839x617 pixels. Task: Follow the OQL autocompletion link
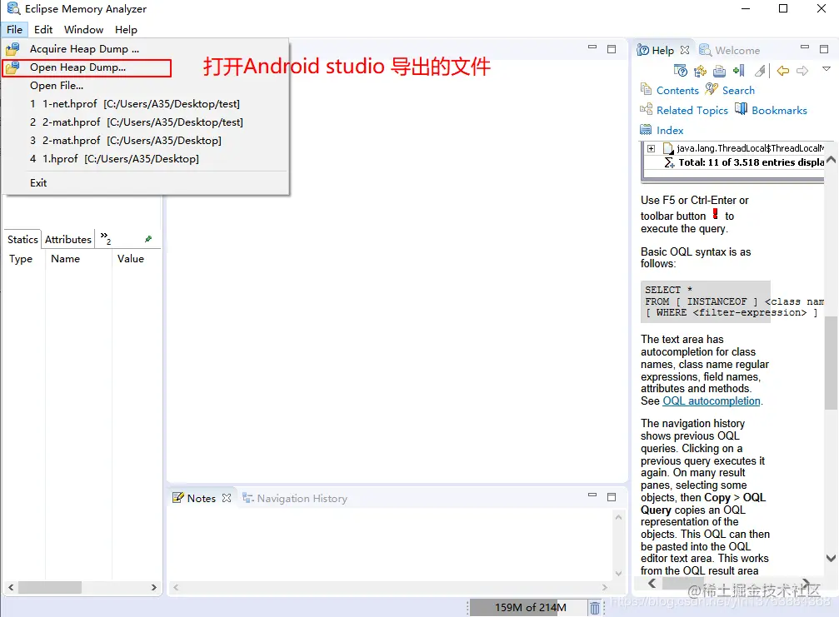pyautogui.click(x=712, y=401)
